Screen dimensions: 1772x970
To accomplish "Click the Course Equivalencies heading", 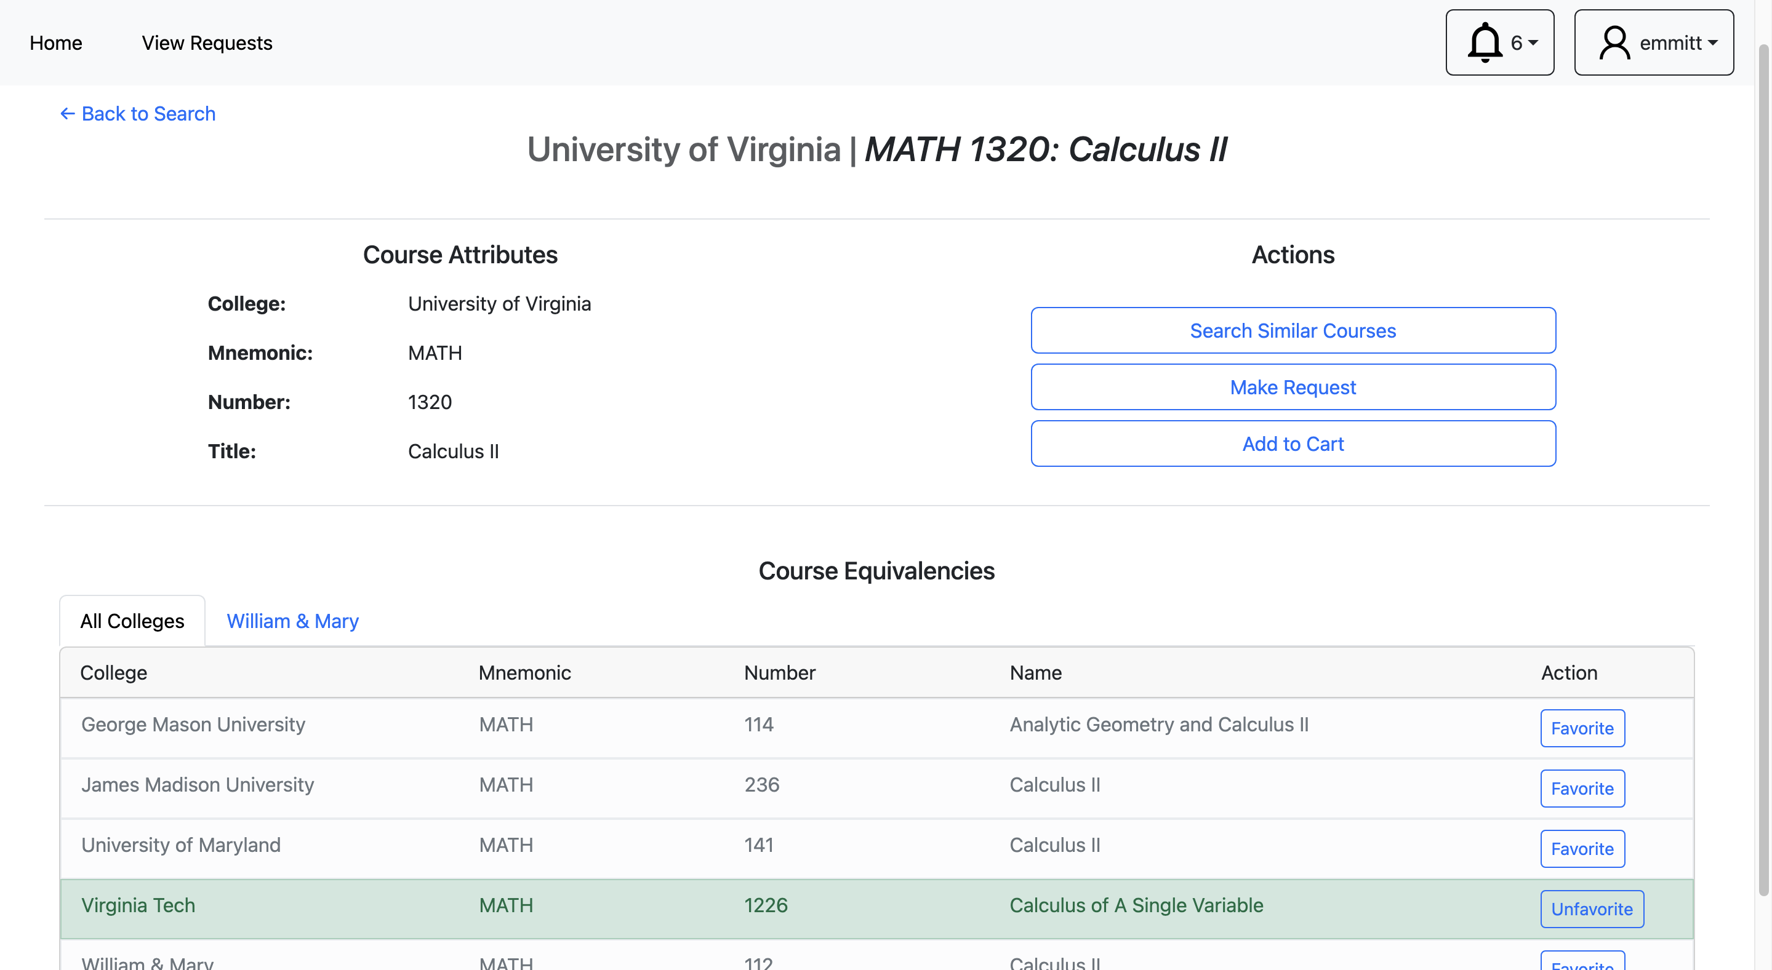I will [x=876, y=571].
